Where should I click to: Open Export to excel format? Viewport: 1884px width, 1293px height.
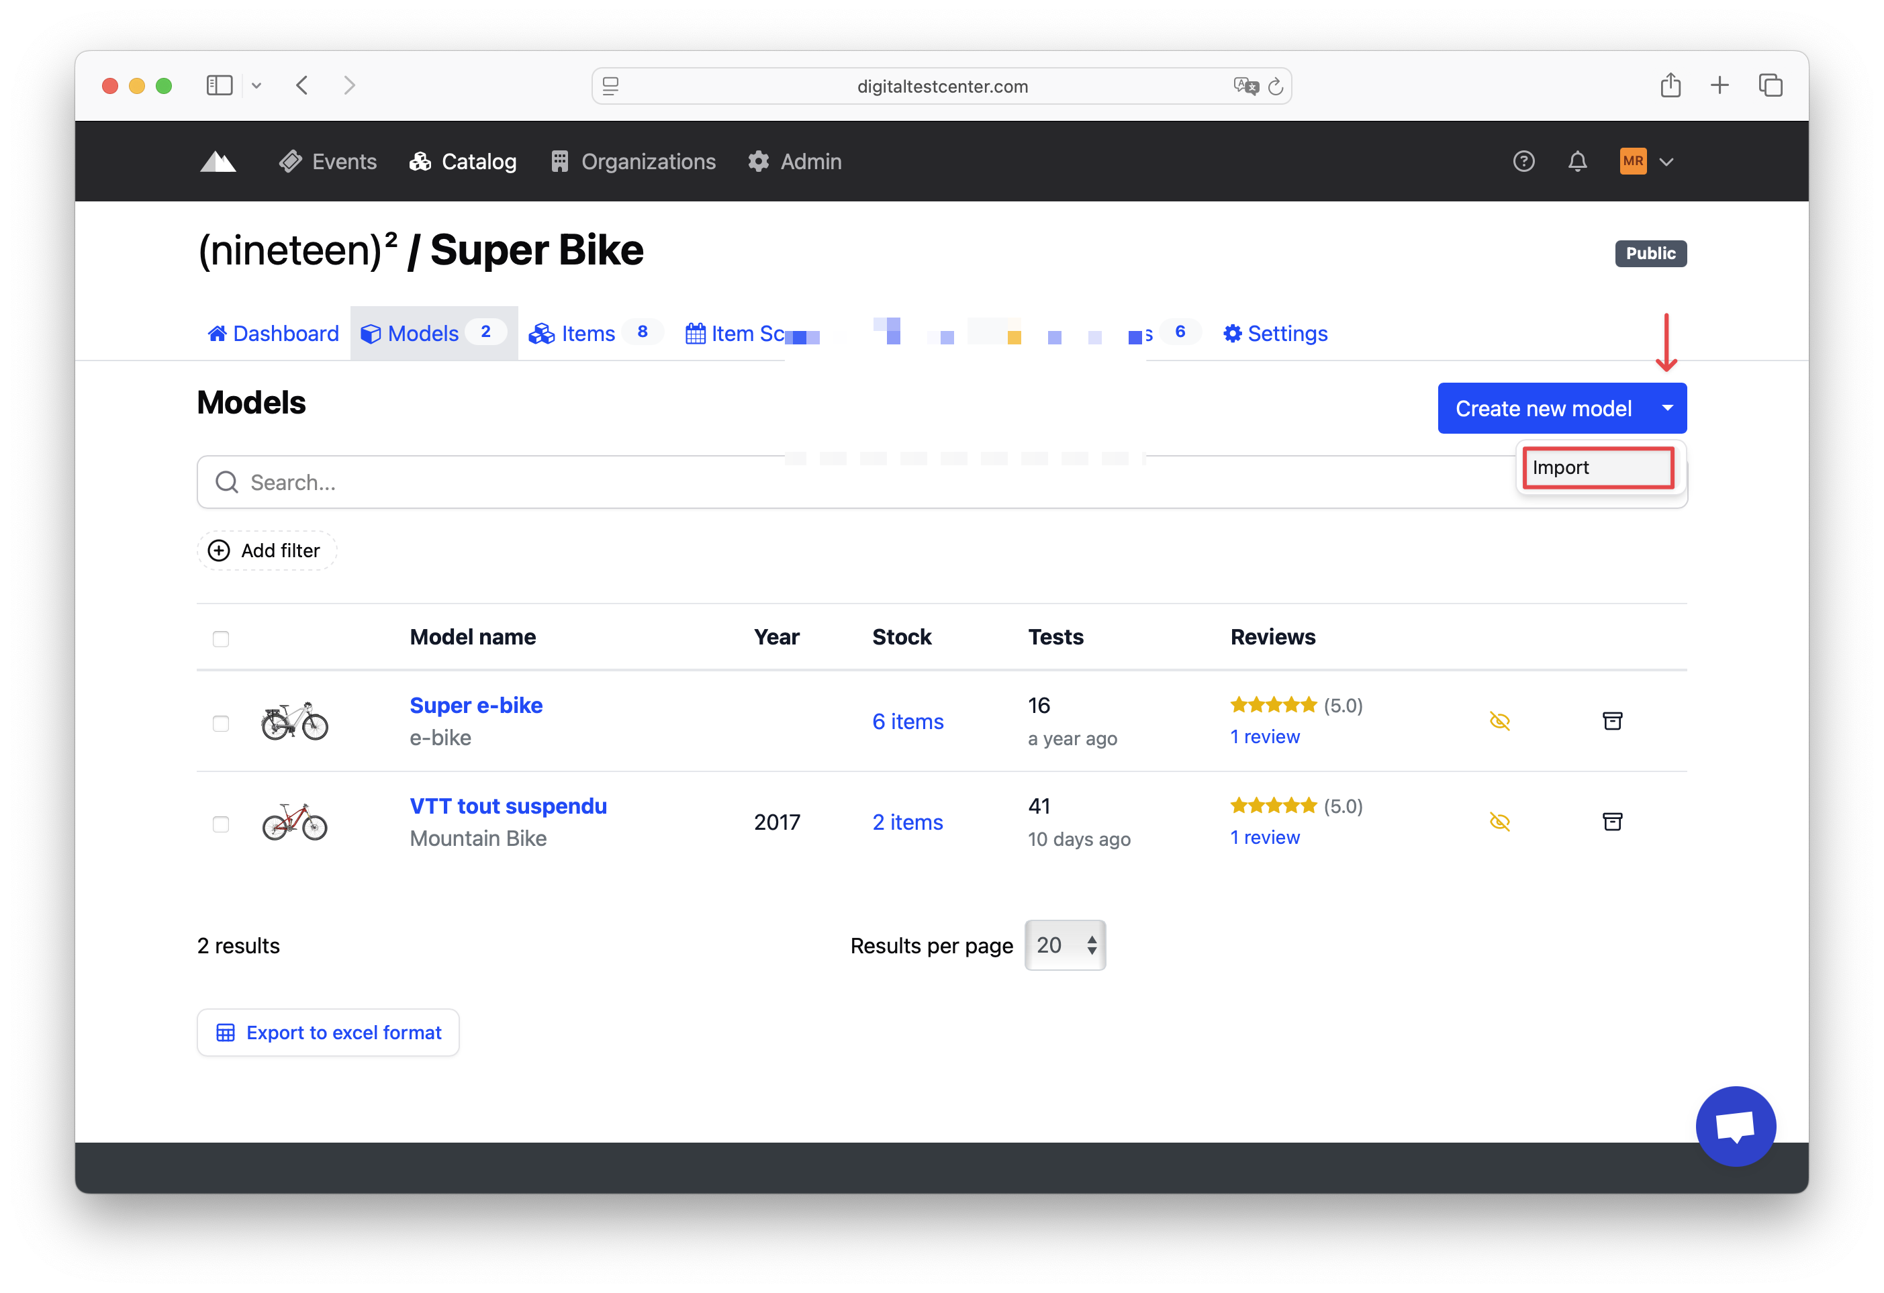328,1032
